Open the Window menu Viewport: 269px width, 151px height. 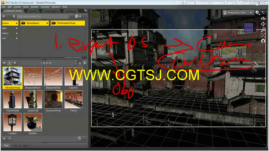click(56, 7)
